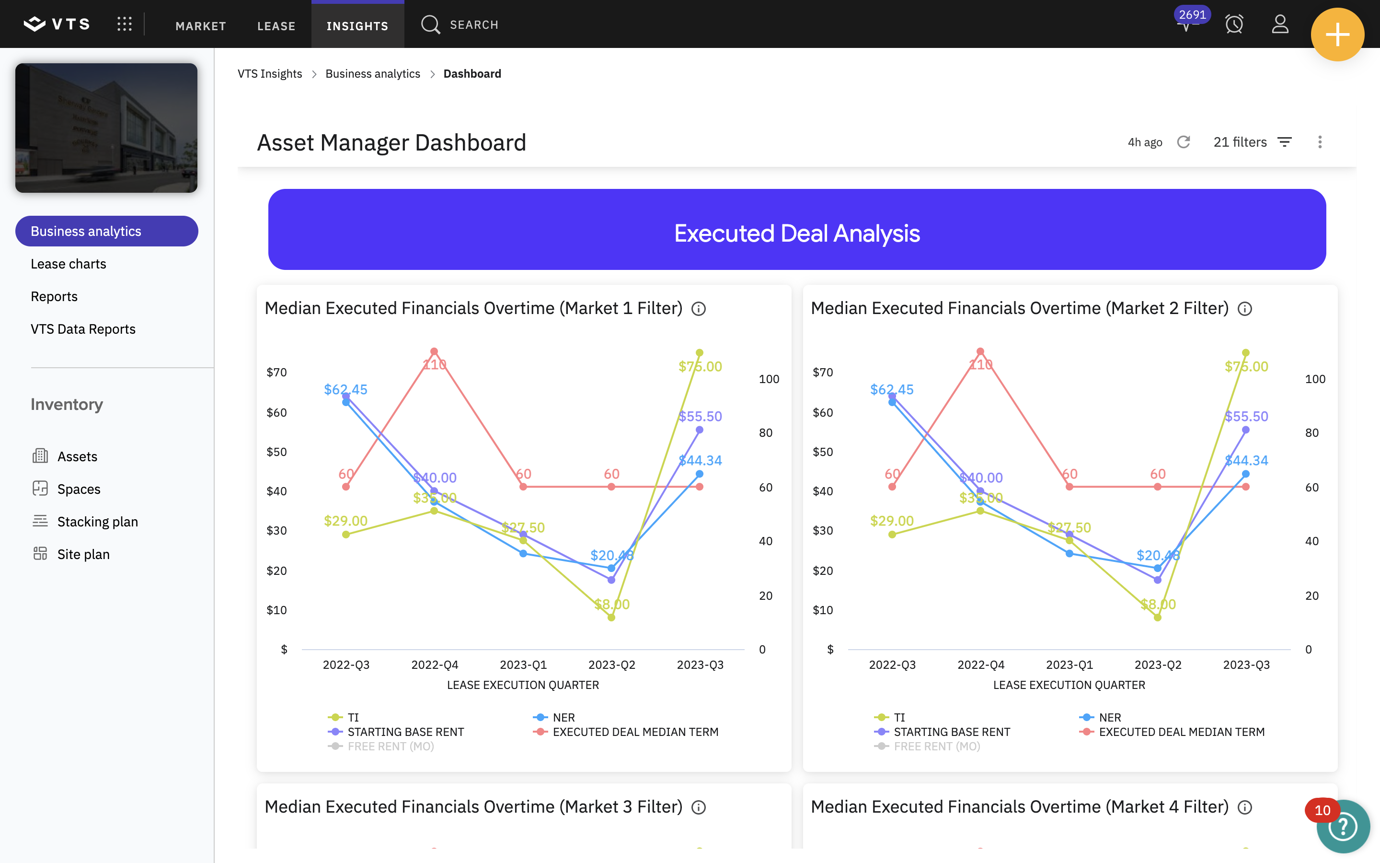The height and width of the screenshot is (863, 1380).
Task: Open the user profile icon
Action: (1280, 24)
